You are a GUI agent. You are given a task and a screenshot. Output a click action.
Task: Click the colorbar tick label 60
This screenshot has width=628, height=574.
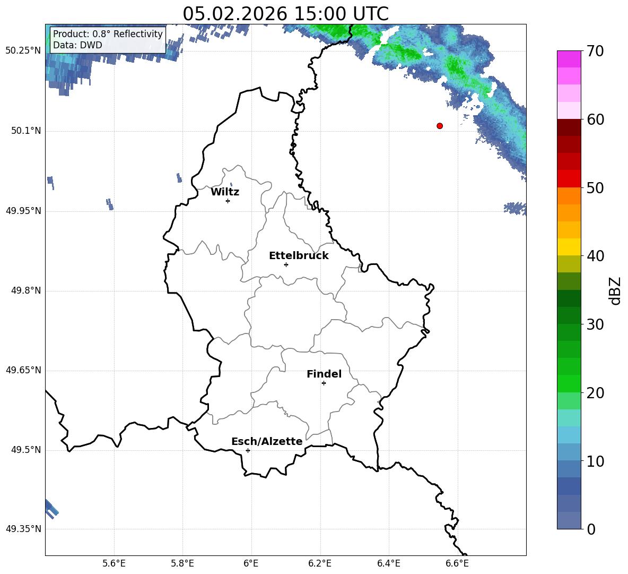pos(595,119)
